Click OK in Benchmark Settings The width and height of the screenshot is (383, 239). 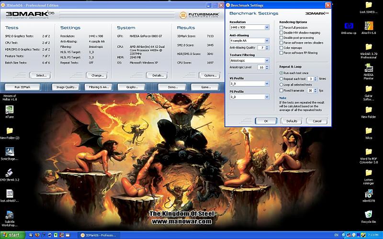pos(266,121)
